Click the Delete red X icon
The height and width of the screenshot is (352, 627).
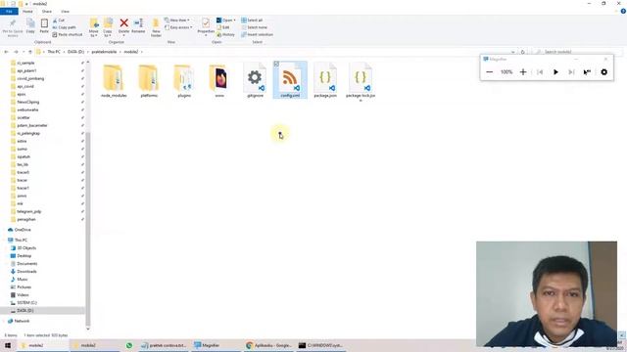coord(124,23)
